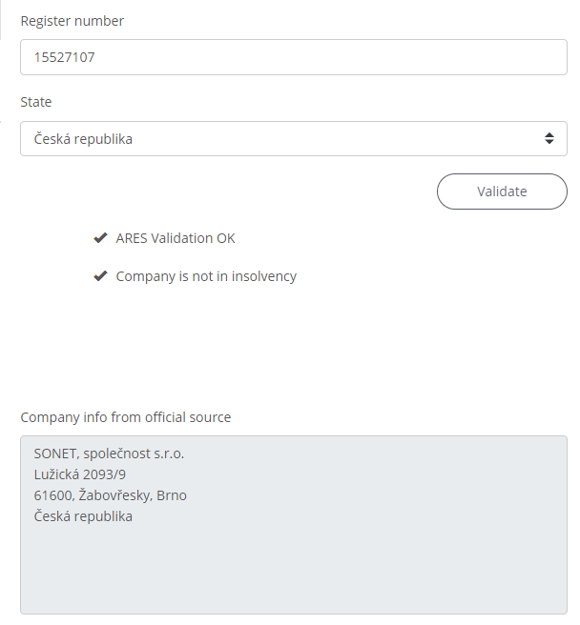Click the 'Company is not in insolvency' message

(x=206, y=276)
